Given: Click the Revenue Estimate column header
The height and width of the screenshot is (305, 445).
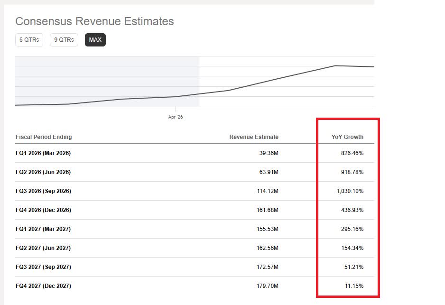Looking at the screenshot, I should point(254,137).
